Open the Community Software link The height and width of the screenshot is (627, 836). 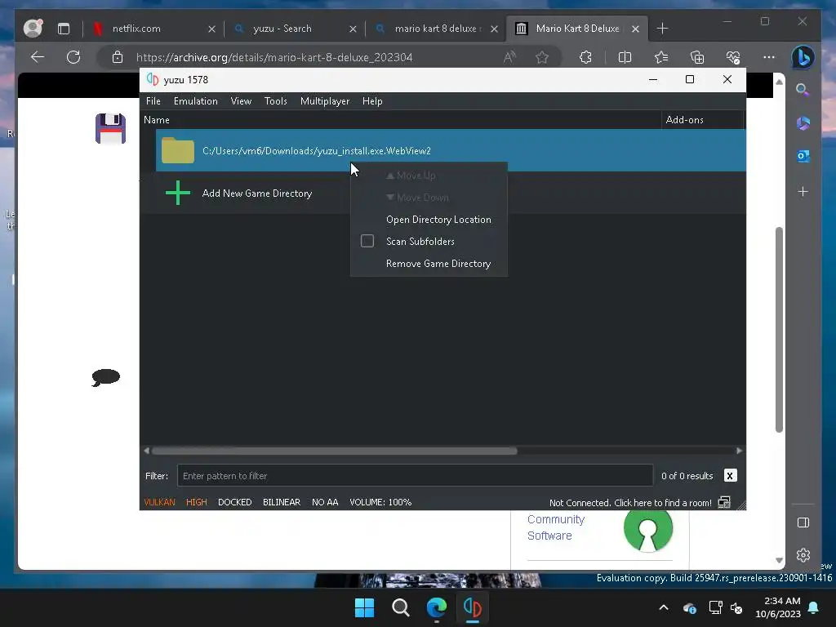point(555,527)
